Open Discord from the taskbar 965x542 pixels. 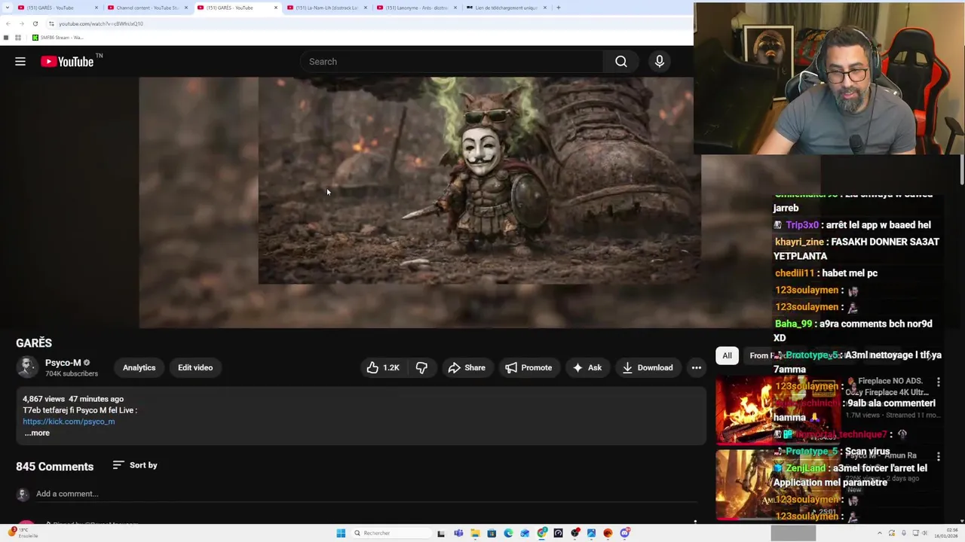point(625,533)
